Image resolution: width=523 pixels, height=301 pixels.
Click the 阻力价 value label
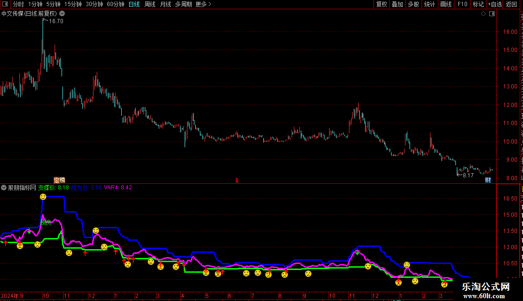pyautogui.click(x=87, y=188)
